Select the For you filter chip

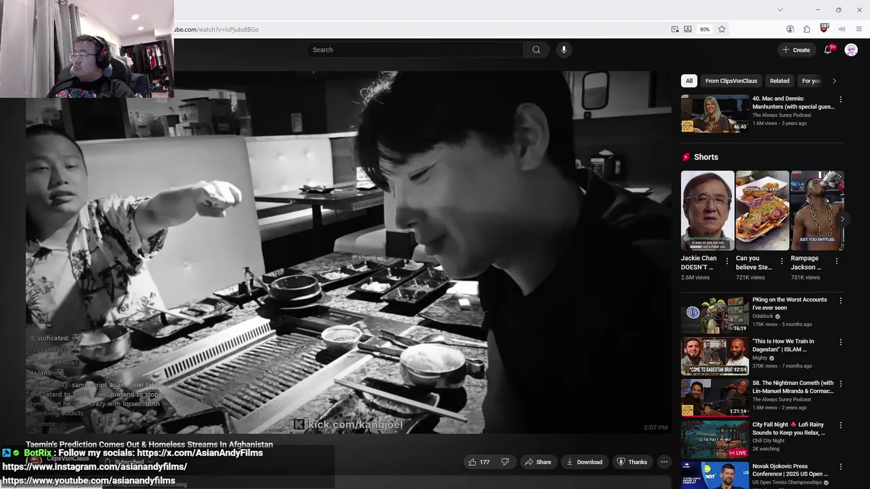tap(812, 81)
